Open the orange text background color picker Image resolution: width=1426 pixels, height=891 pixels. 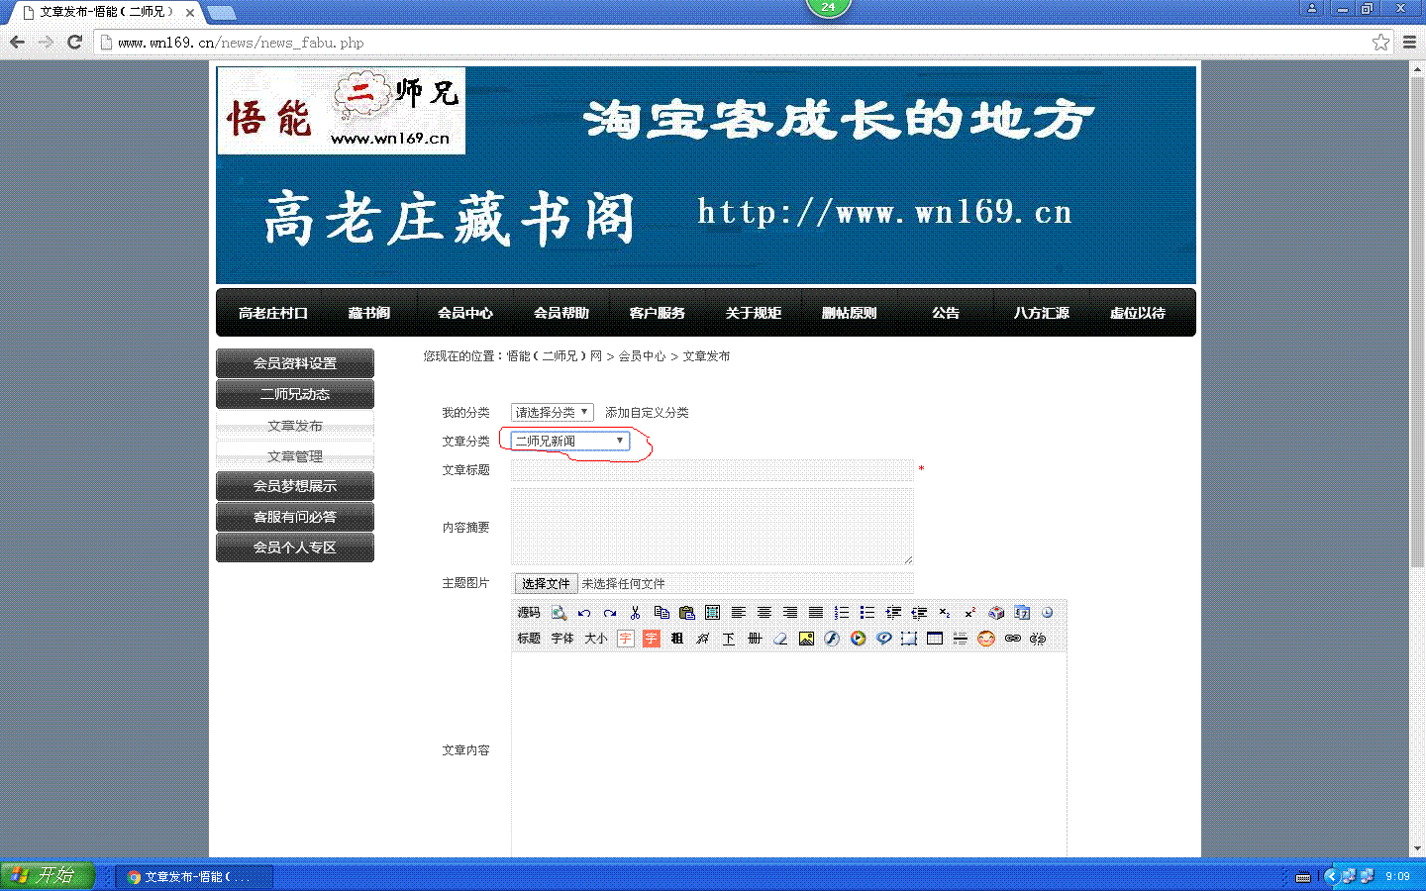[x=651, y=639]
